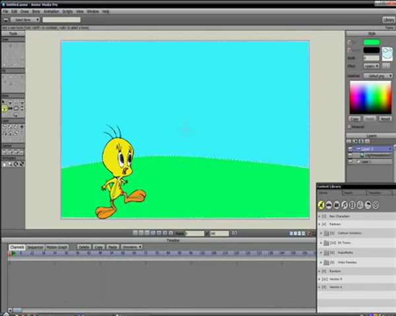396x316 pixels.
Task: Click the yellow running figure Characters library icon
Action: click(x=321, y=205)
